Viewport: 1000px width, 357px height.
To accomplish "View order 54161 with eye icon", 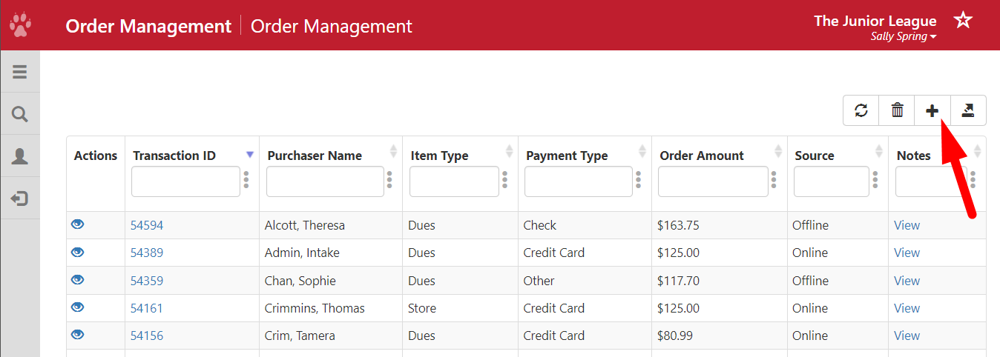I will click(77, 307).
